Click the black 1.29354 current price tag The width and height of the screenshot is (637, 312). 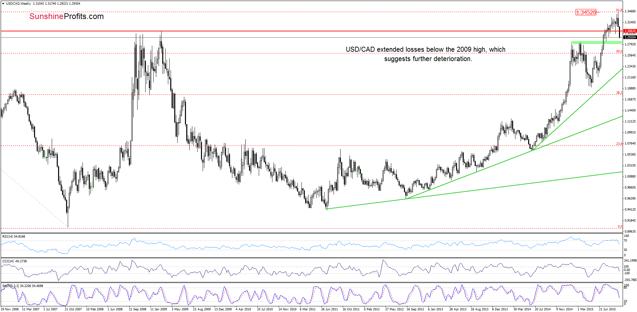[x=630, y=37]
